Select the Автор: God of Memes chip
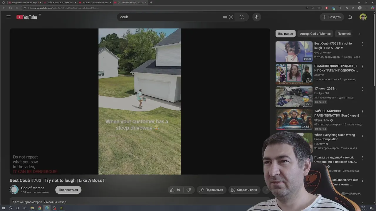 [315, 34]
